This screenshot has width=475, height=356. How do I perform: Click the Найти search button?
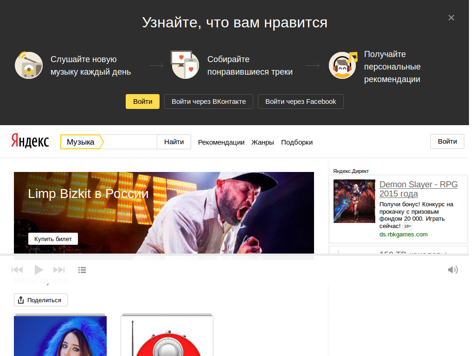point(174,142)
